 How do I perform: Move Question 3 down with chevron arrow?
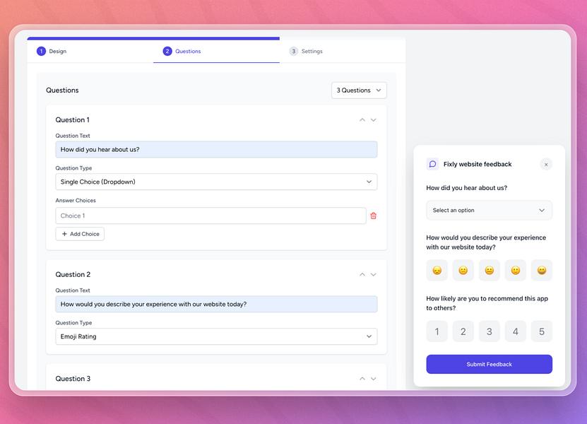373,379
